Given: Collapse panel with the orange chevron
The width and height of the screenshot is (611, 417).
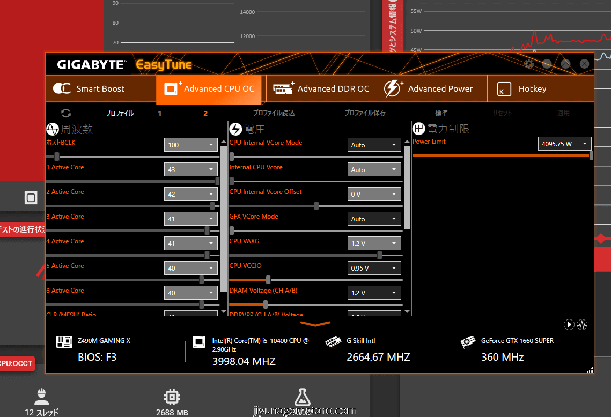Looking at the screenshot, I should (315, 324).
